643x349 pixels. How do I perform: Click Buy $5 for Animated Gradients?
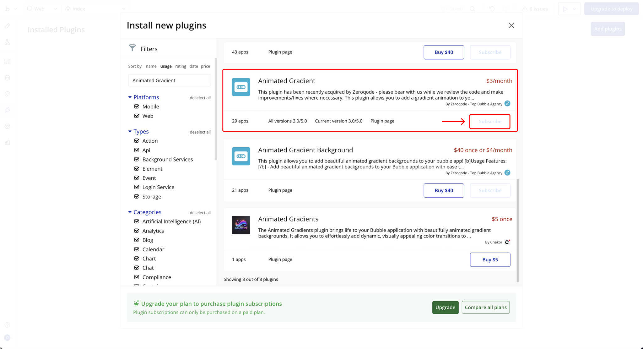(490, 259)
